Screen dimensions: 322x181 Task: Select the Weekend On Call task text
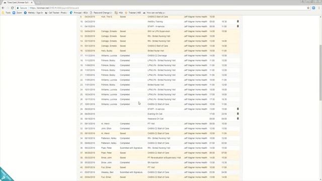[x=155, y=119]
